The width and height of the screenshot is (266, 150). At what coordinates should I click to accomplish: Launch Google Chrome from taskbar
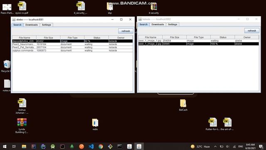coord(101,146)
